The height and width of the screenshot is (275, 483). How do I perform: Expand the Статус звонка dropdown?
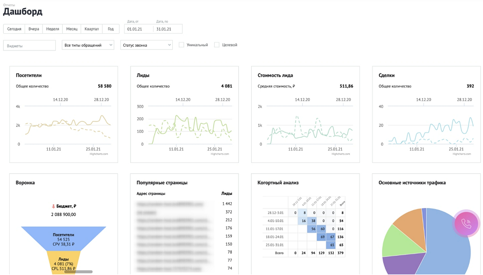pyautogui.click(x=147, y=45)
